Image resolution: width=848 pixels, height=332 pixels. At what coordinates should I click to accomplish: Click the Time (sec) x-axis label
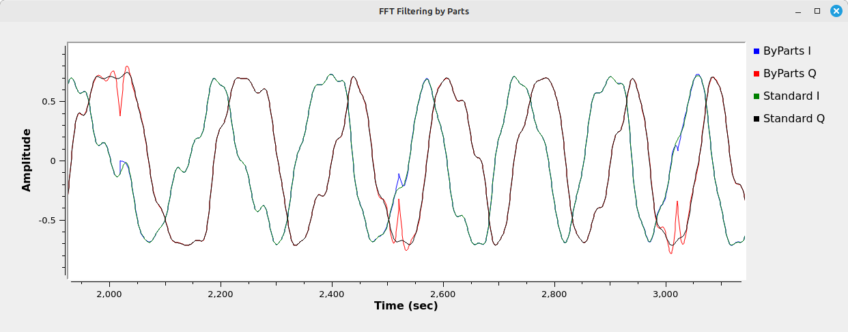406,306
